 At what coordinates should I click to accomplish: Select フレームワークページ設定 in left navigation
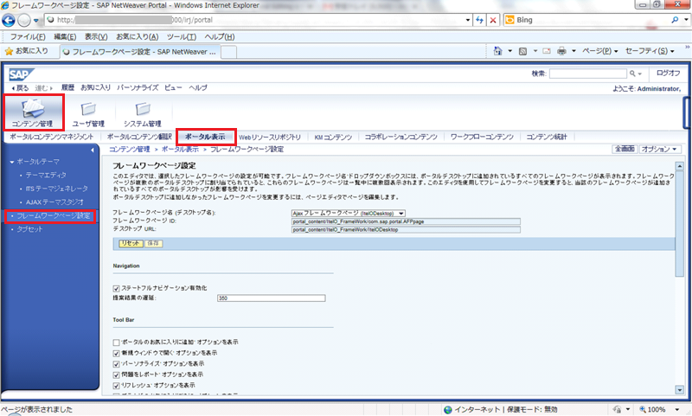54,215
